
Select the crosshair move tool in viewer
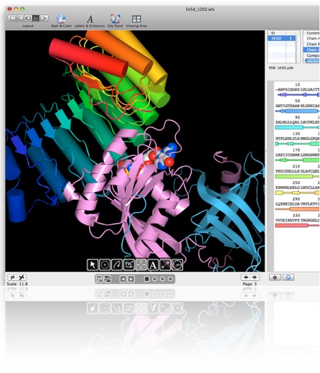tap(141, 264)
